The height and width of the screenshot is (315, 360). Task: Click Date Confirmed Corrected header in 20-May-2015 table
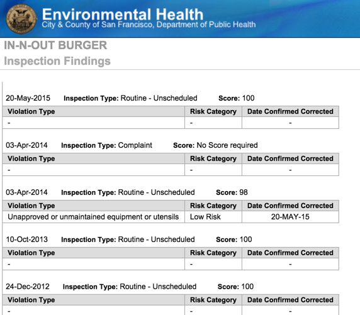click(x=290, y=111)
